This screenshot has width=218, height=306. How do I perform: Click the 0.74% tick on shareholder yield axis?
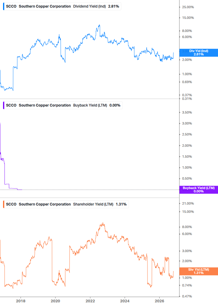[x=187, y=285]
